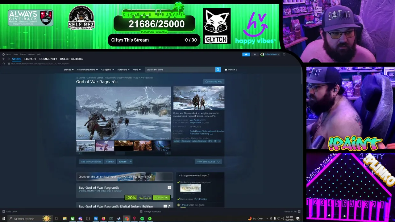Click the 1 friend wants this game link
The width and height of the screenshot is (395, 222).
(x=192, y=205)
